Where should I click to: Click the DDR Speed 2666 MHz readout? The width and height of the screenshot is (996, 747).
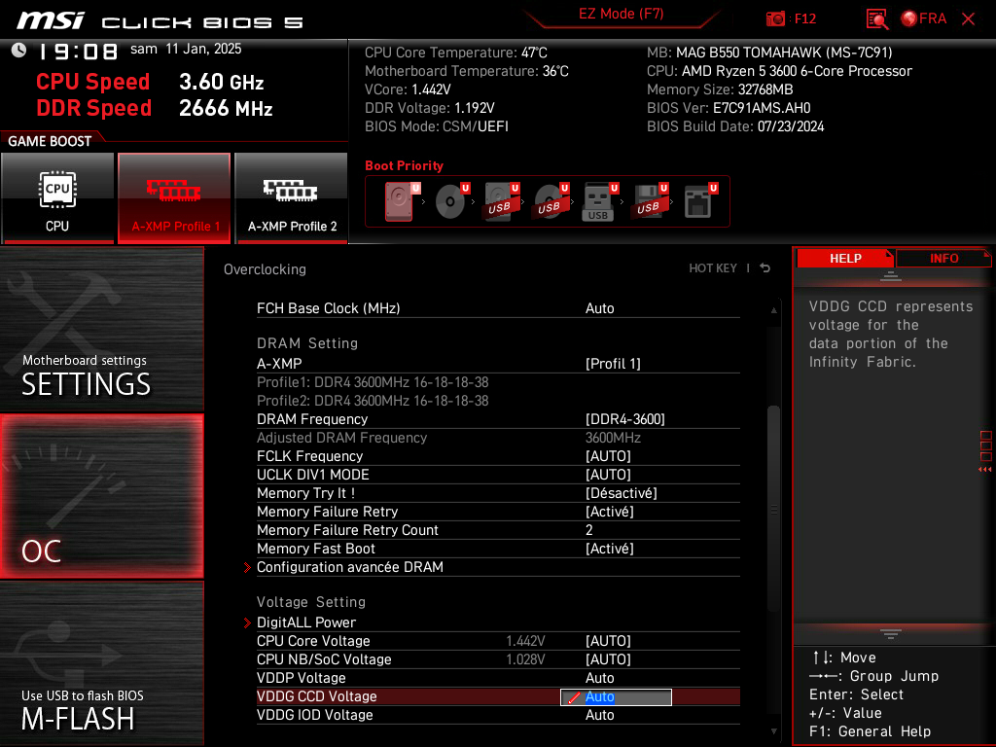pos(155,108)
